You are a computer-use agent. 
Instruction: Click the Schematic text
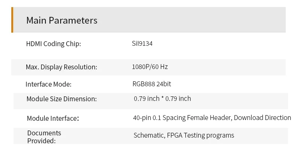click(x=148, y=135)
